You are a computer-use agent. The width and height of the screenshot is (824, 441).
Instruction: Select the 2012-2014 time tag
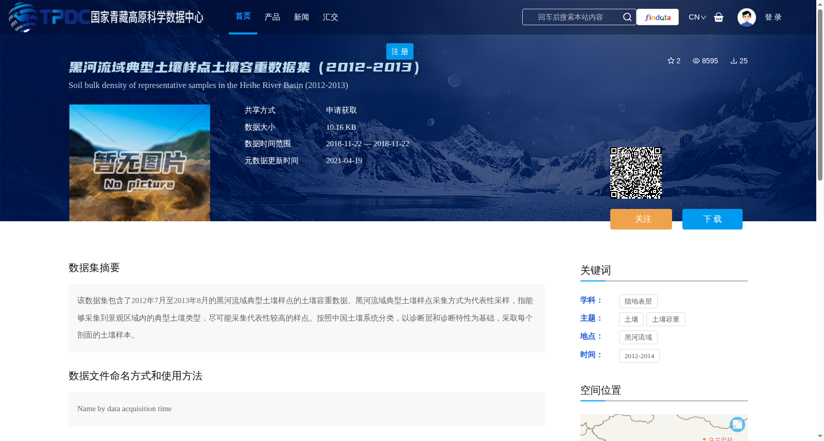(x=639, y=356)
